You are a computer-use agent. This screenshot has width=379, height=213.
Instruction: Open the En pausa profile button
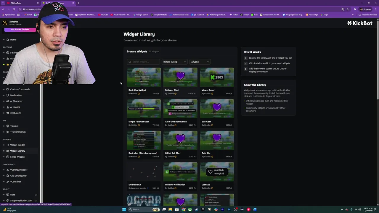click(x=365, y=9)
